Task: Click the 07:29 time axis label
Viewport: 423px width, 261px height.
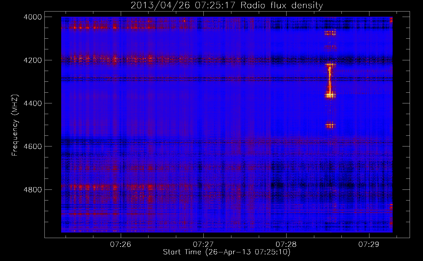Action: pyautogui.click(x=369, y=244)
